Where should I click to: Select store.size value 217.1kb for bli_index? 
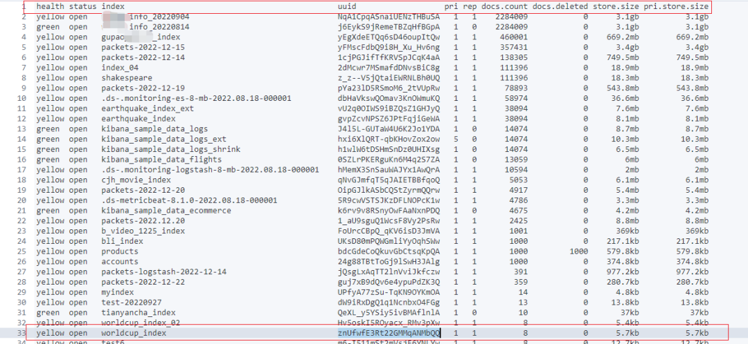(623, 241)
